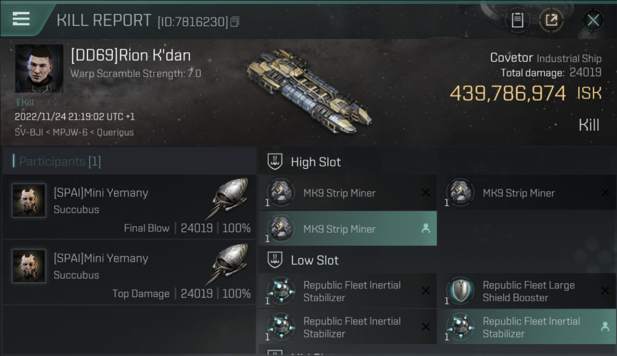Share the kill report externally
This screenshot has height=356, width=617.
click(x=551, y=20)
